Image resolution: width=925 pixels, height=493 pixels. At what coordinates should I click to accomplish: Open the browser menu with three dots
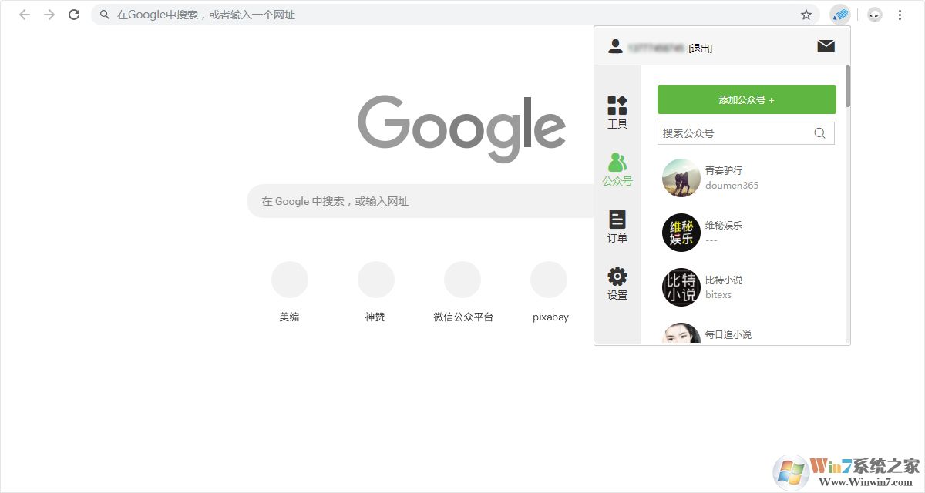[x=900, y=15]
